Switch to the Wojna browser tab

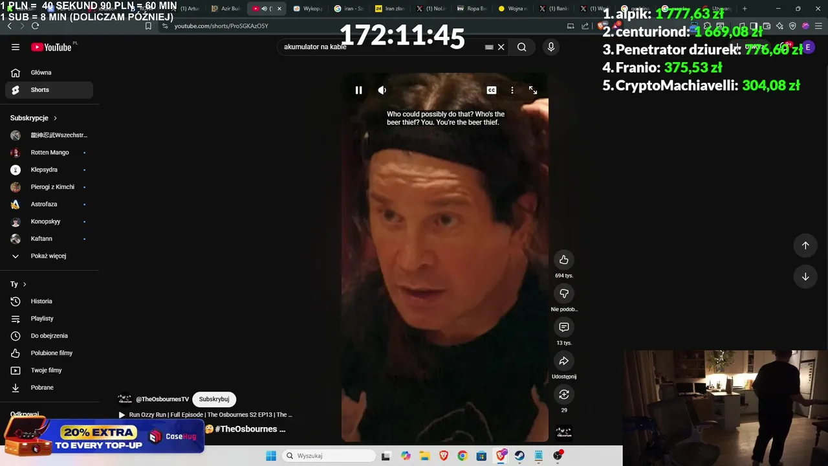513,8
